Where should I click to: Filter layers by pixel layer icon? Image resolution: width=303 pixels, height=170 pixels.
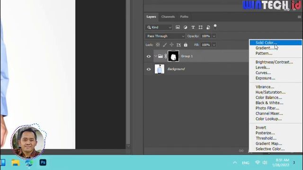[x=178, y=27]
